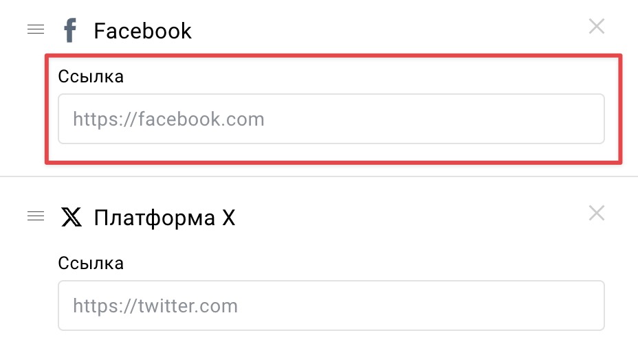
Task: Click the Платформа X heading text
Action: [x=164, y=218]
